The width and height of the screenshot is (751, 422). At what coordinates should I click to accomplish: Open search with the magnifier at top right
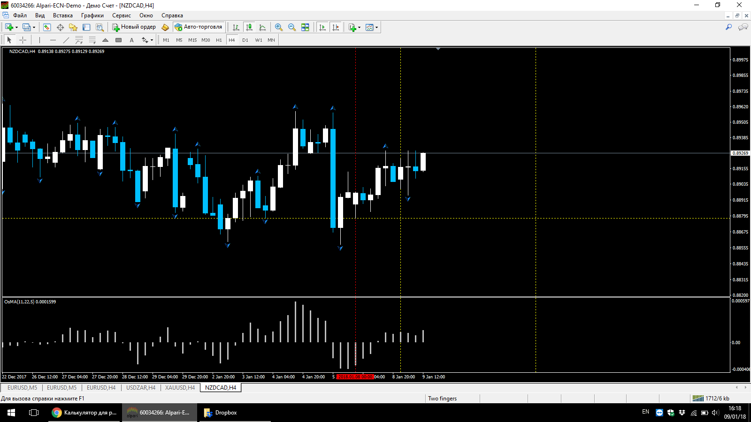[728, 27]
